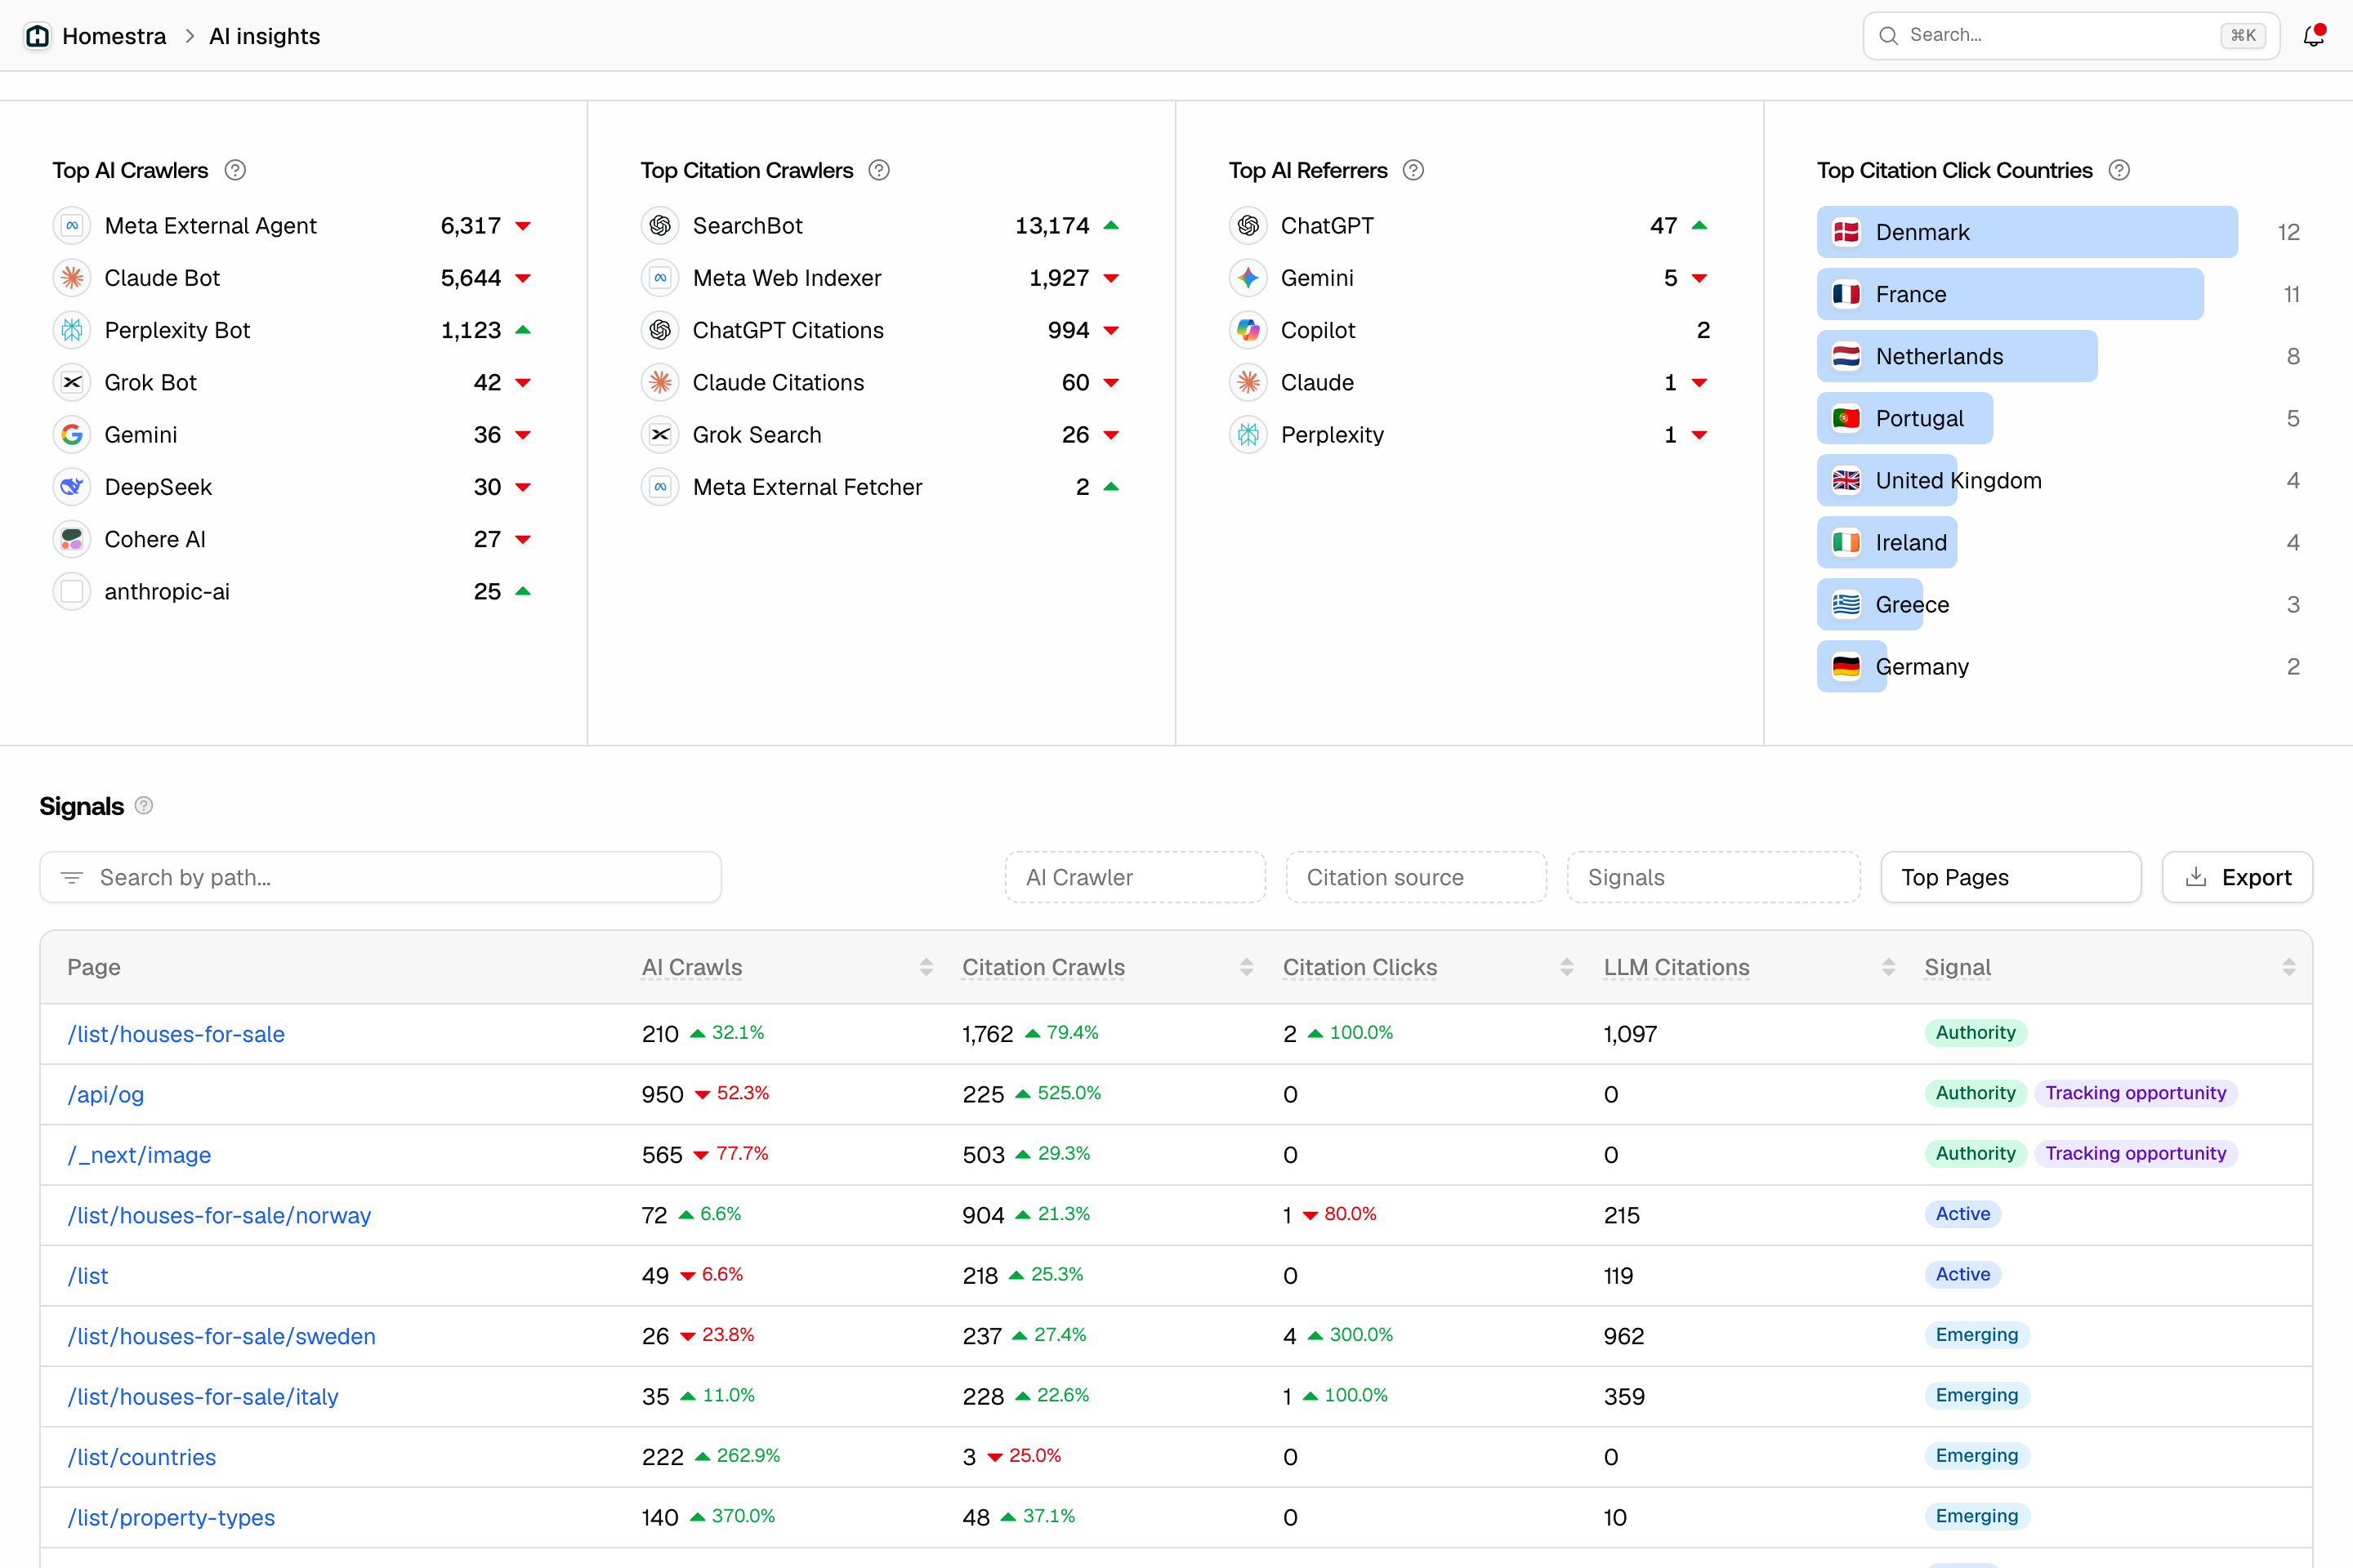
Task: Click the SearchBot citation crawler icon
Action: (660, 226)
